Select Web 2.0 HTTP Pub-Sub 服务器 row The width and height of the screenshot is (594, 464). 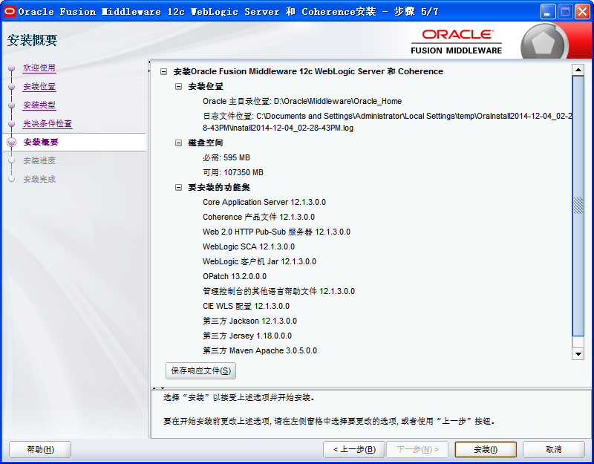coord(276,232)
